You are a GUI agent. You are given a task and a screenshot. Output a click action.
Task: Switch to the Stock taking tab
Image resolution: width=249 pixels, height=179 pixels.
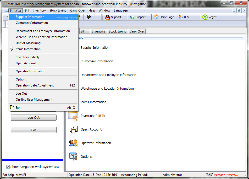click(x=118, y=31)
